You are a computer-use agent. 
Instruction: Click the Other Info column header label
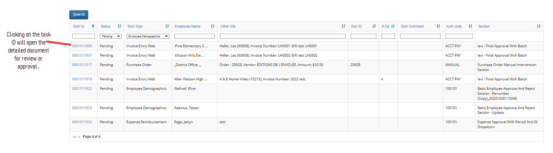pyautogui.click(x=228, y=26)
